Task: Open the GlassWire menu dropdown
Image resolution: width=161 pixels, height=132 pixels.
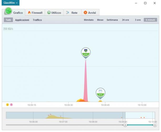Action: tap(11, 3)
